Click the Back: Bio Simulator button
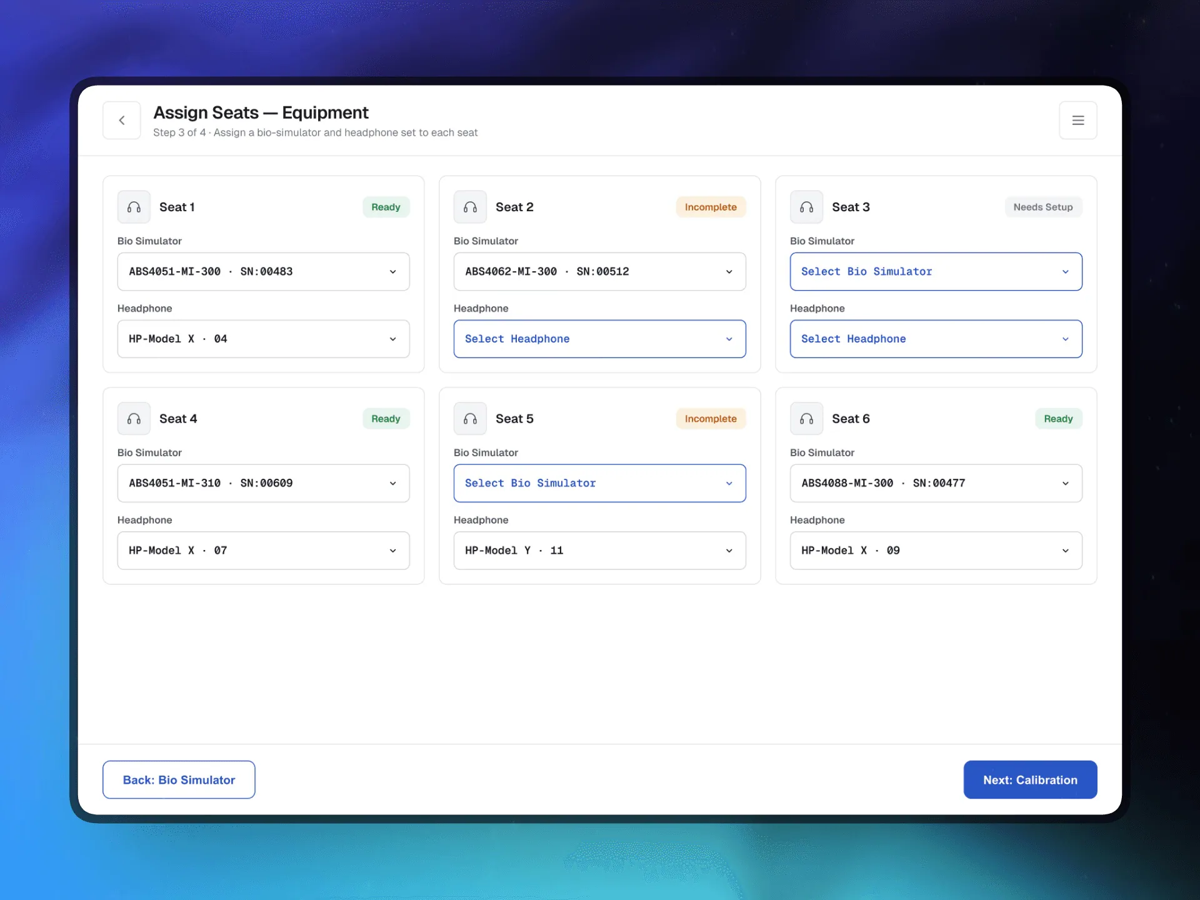This screenshot has width=1200, height=900. (x=179, y=779)
